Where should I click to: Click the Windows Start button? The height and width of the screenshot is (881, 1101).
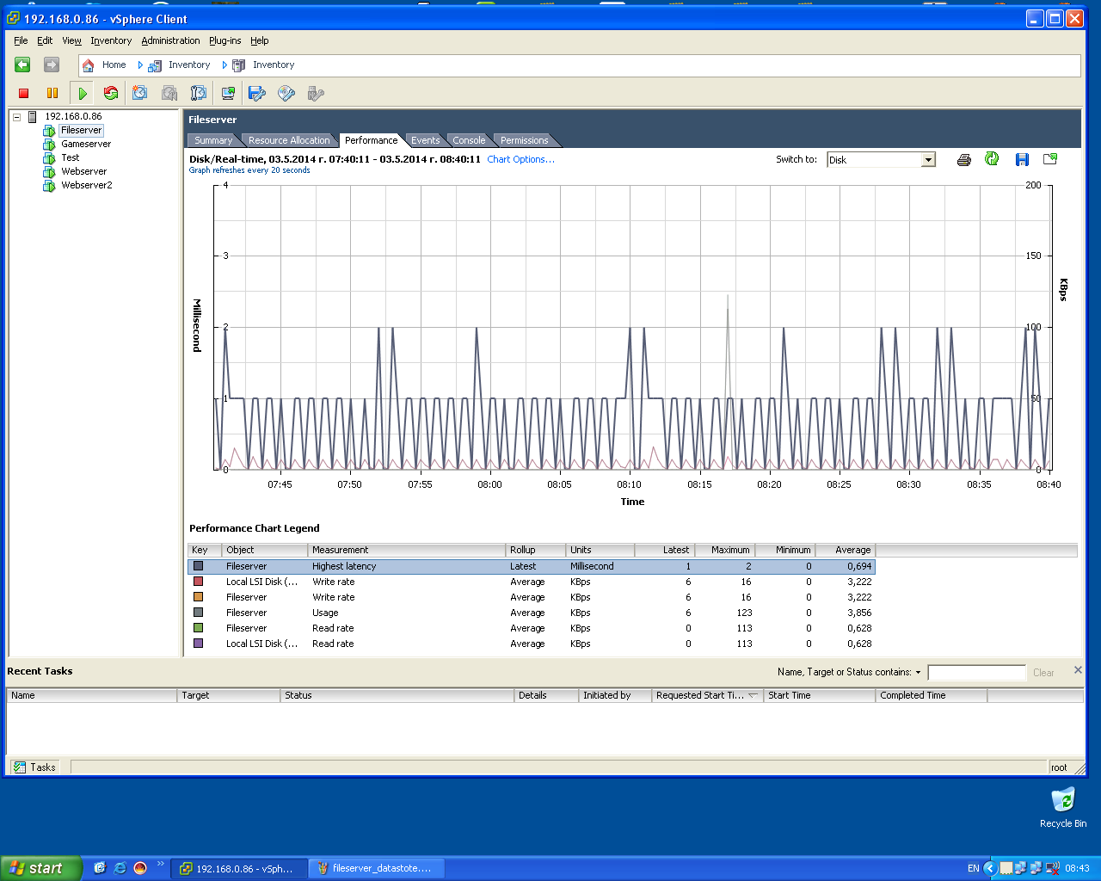click(40, 868)
